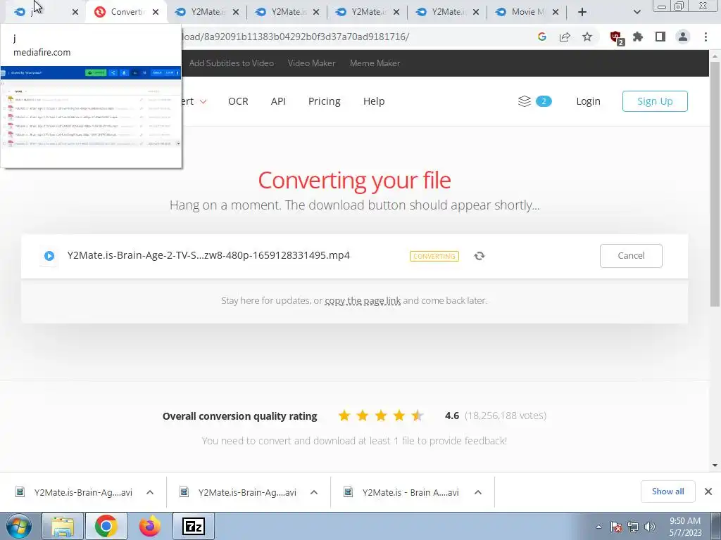Click the taskbar clock showing 9:50 AM
This screenshot has width=721, height=540.
click(685, 527)
